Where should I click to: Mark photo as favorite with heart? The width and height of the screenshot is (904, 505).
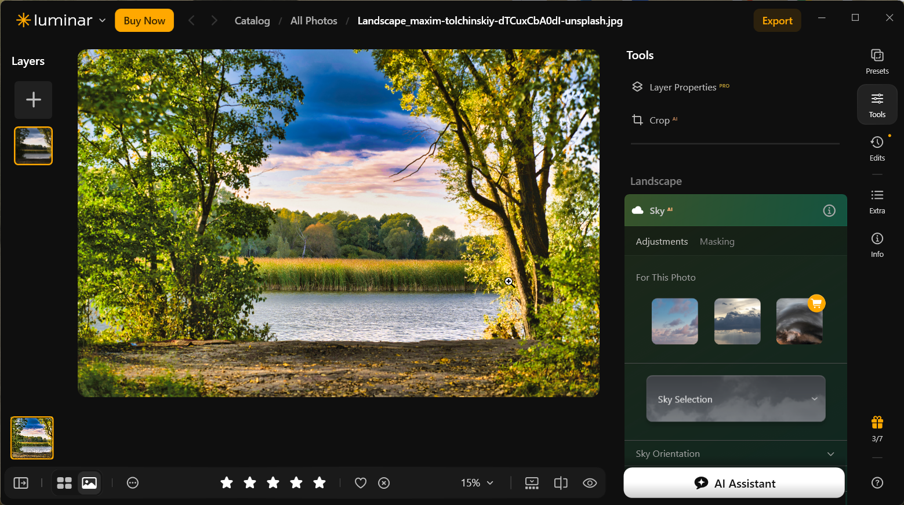pos(361,483)
